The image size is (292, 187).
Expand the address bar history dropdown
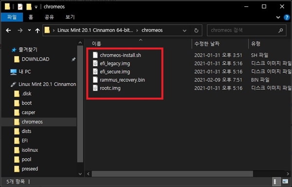coord(184,31)
